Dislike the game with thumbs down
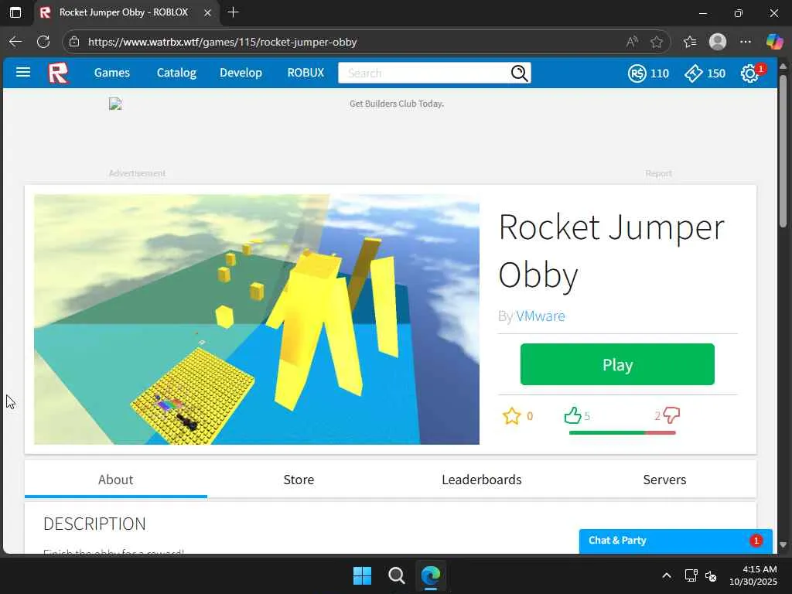The width and height of the screenshot is (792, 594). pyautogui.click(x=671, y=415)
